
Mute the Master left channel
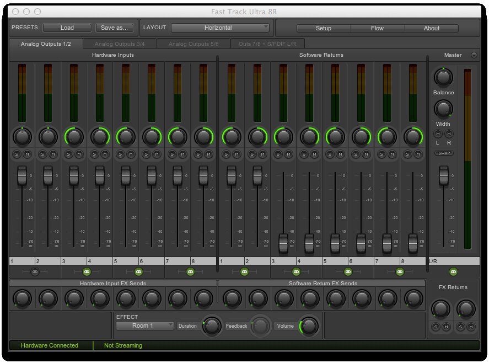[438, 134]
